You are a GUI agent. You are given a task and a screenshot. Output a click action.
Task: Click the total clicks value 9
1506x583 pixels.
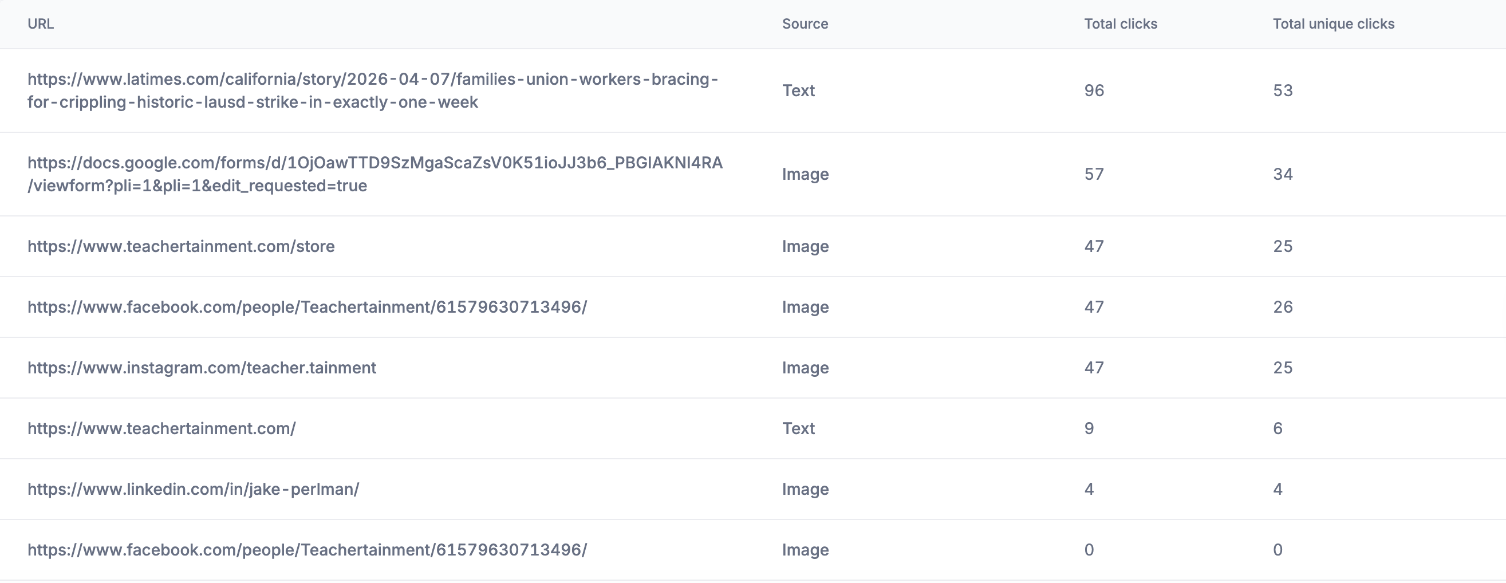pos(1089,428)
